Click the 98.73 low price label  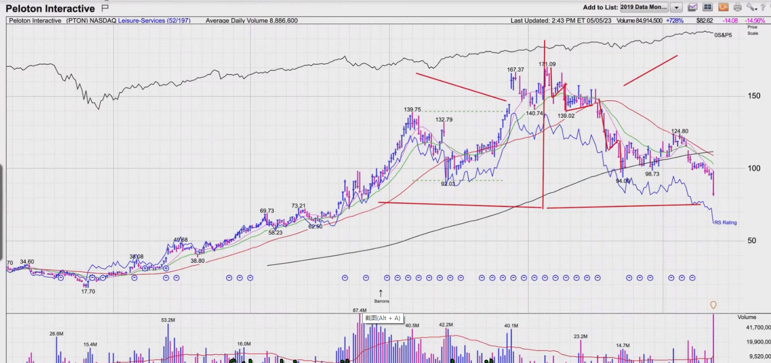pos(652,174)
